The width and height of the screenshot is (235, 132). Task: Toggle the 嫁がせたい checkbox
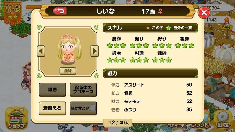click(x=93, y=108)
